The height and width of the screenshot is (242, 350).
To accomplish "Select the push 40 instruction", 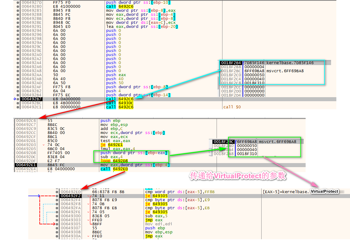I will coord(115,79).
